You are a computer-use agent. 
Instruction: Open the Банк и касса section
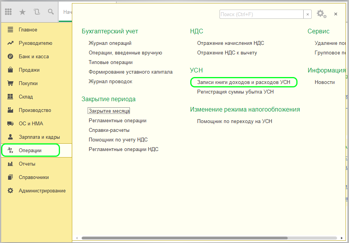pos(33,57)
